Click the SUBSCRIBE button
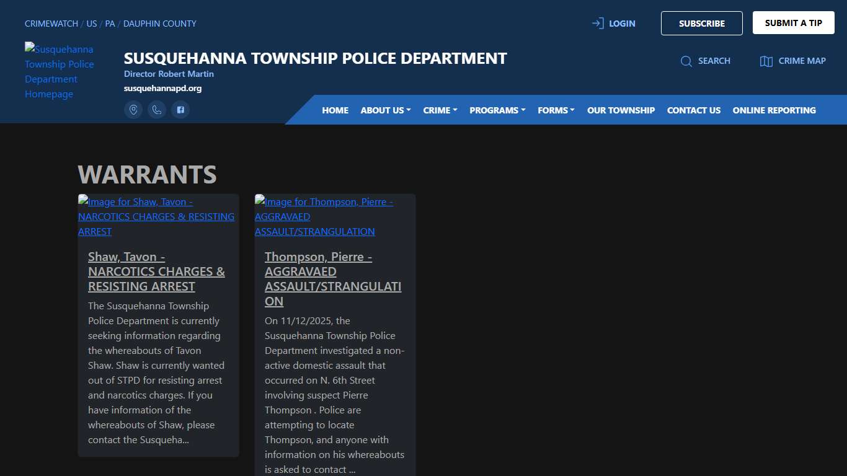This screenshot has width=847, height=476. point(701,23)
